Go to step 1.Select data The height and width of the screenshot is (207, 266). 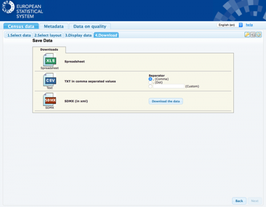pyautogui.click(x=19, y=35)
